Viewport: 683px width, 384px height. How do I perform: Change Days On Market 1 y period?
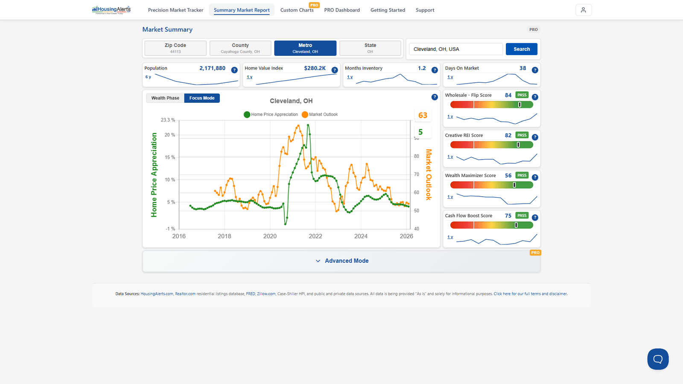point(450,77)
